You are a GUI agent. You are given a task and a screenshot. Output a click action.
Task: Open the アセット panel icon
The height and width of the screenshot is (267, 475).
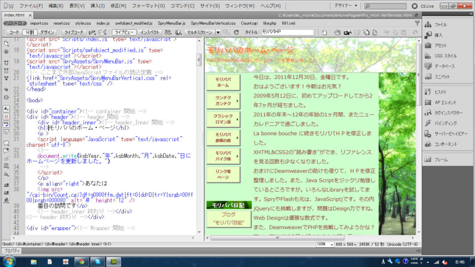[x=428, y=46]
